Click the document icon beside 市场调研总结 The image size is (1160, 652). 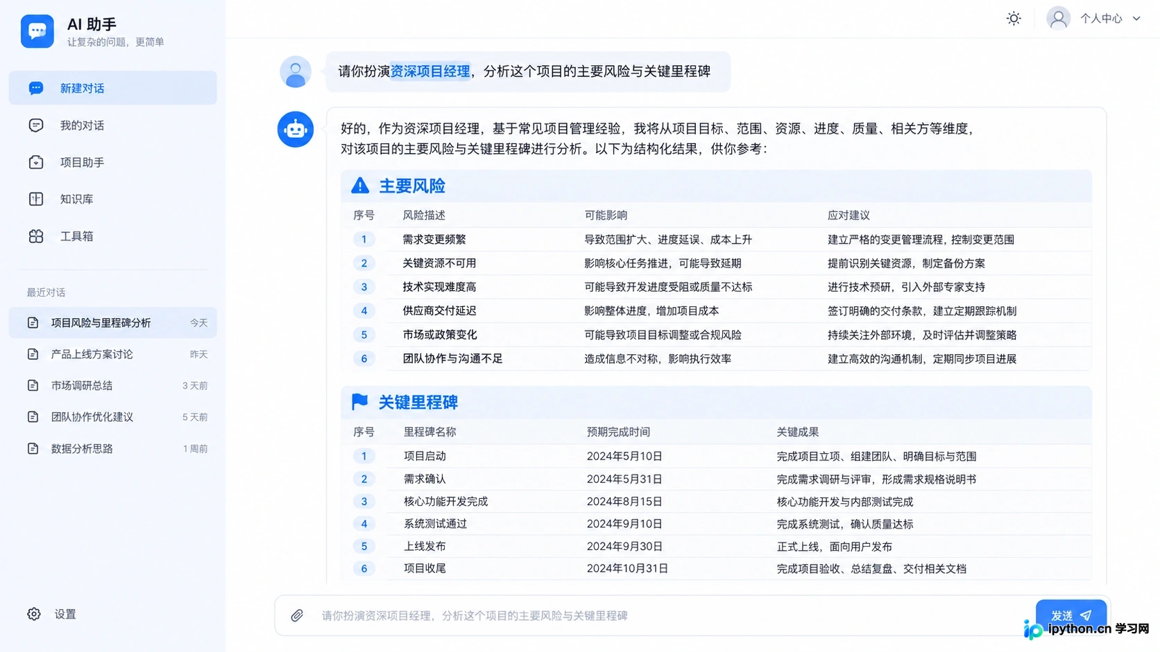(33, 385)
